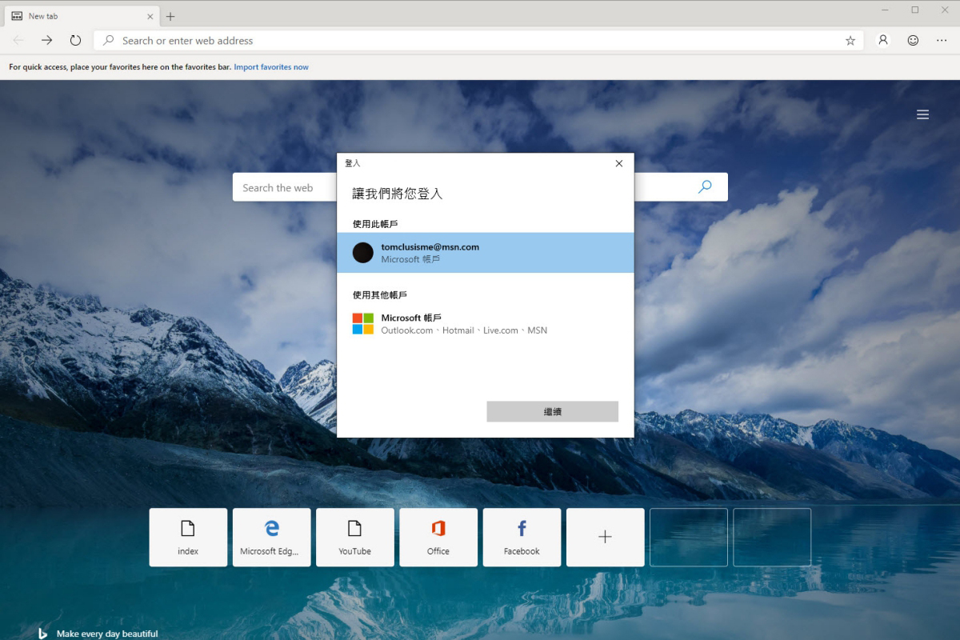Open the Office tile
Image resolution: width=960 pixels, height=640 pixels.
[x=438, y=537]
